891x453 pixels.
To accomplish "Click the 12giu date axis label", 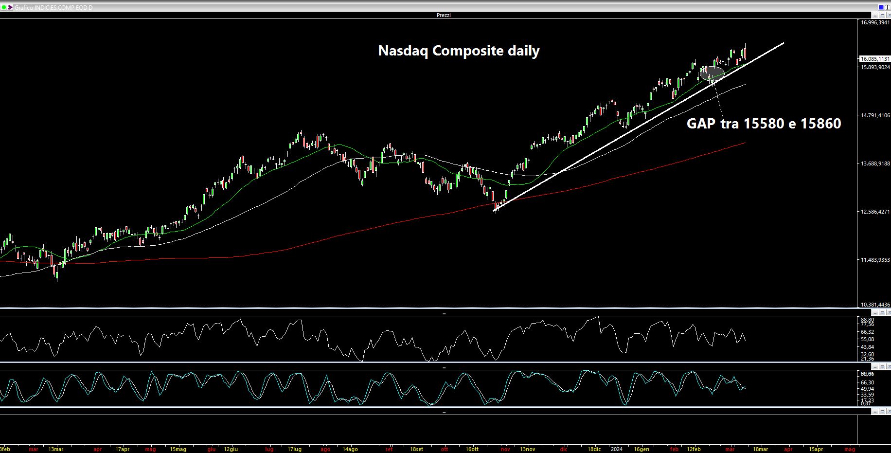I will 231,449.
